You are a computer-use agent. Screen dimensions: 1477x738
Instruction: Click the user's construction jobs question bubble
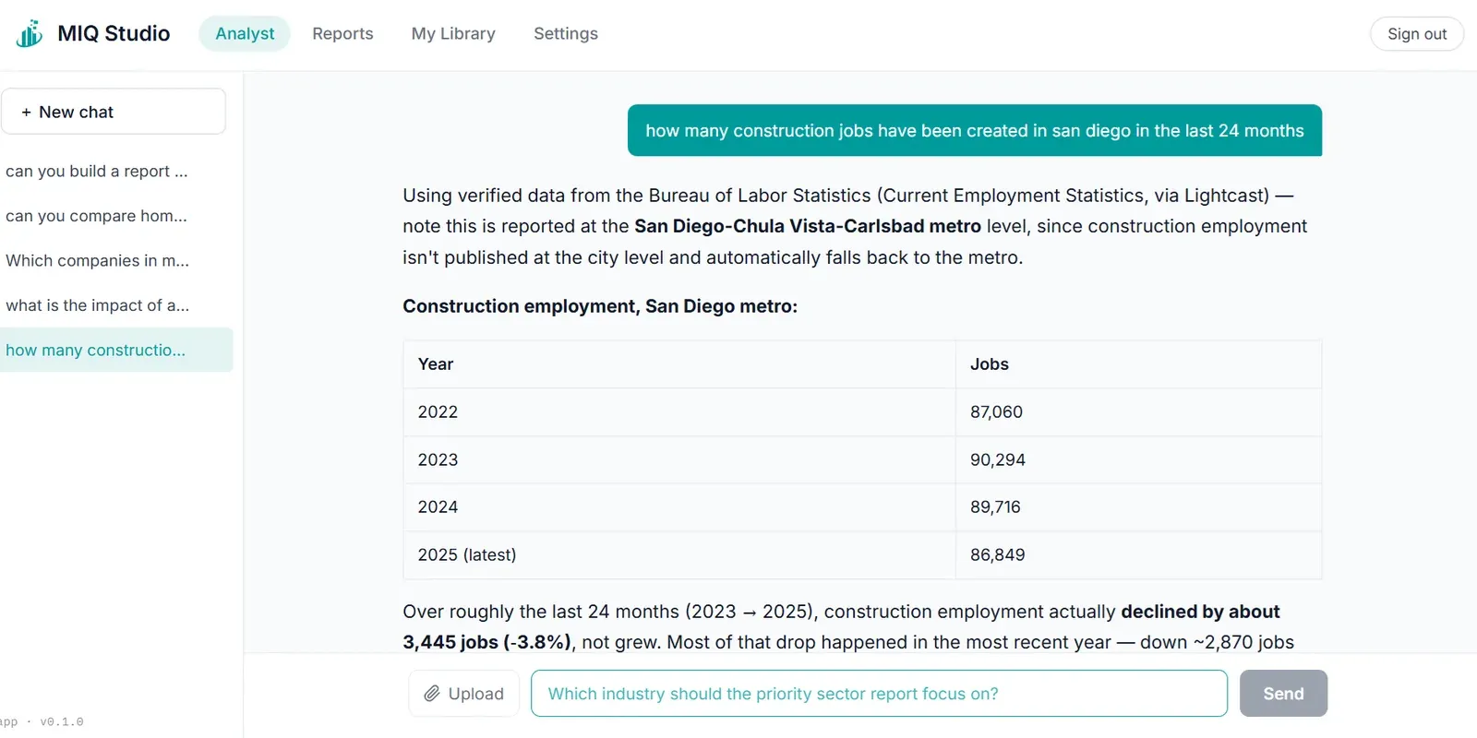[975, 130]
